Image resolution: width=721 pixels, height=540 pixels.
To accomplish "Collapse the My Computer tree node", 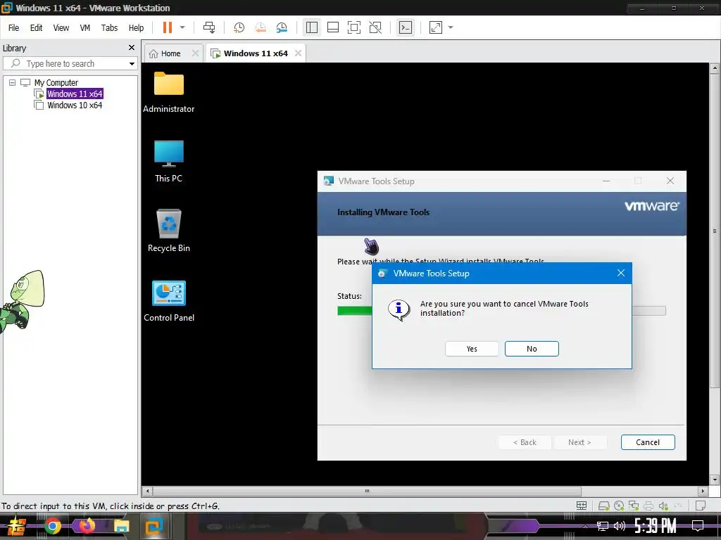I will pos(13,83).
